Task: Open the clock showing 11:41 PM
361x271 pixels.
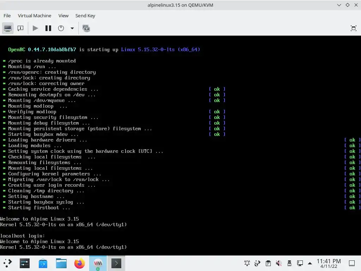Action: pos(329,263)
